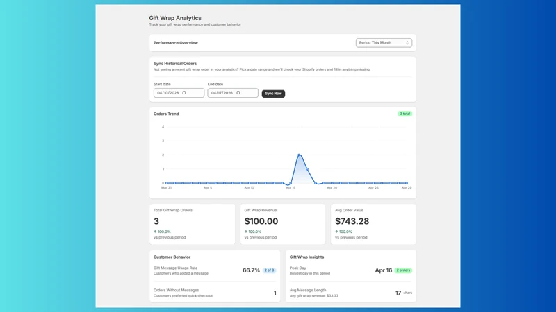Click the Customer Behavior heading
This screenshot has width=556, height=312.
(x=172, y=257)
